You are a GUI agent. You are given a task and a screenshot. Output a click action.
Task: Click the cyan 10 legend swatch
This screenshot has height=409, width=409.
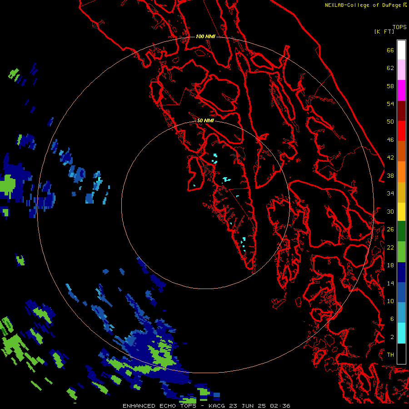tap(401, 333)
